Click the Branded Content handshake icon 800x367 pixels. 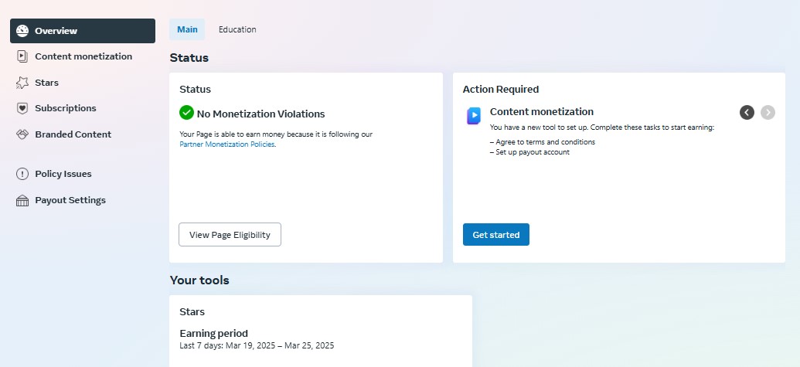click(22, 134)
